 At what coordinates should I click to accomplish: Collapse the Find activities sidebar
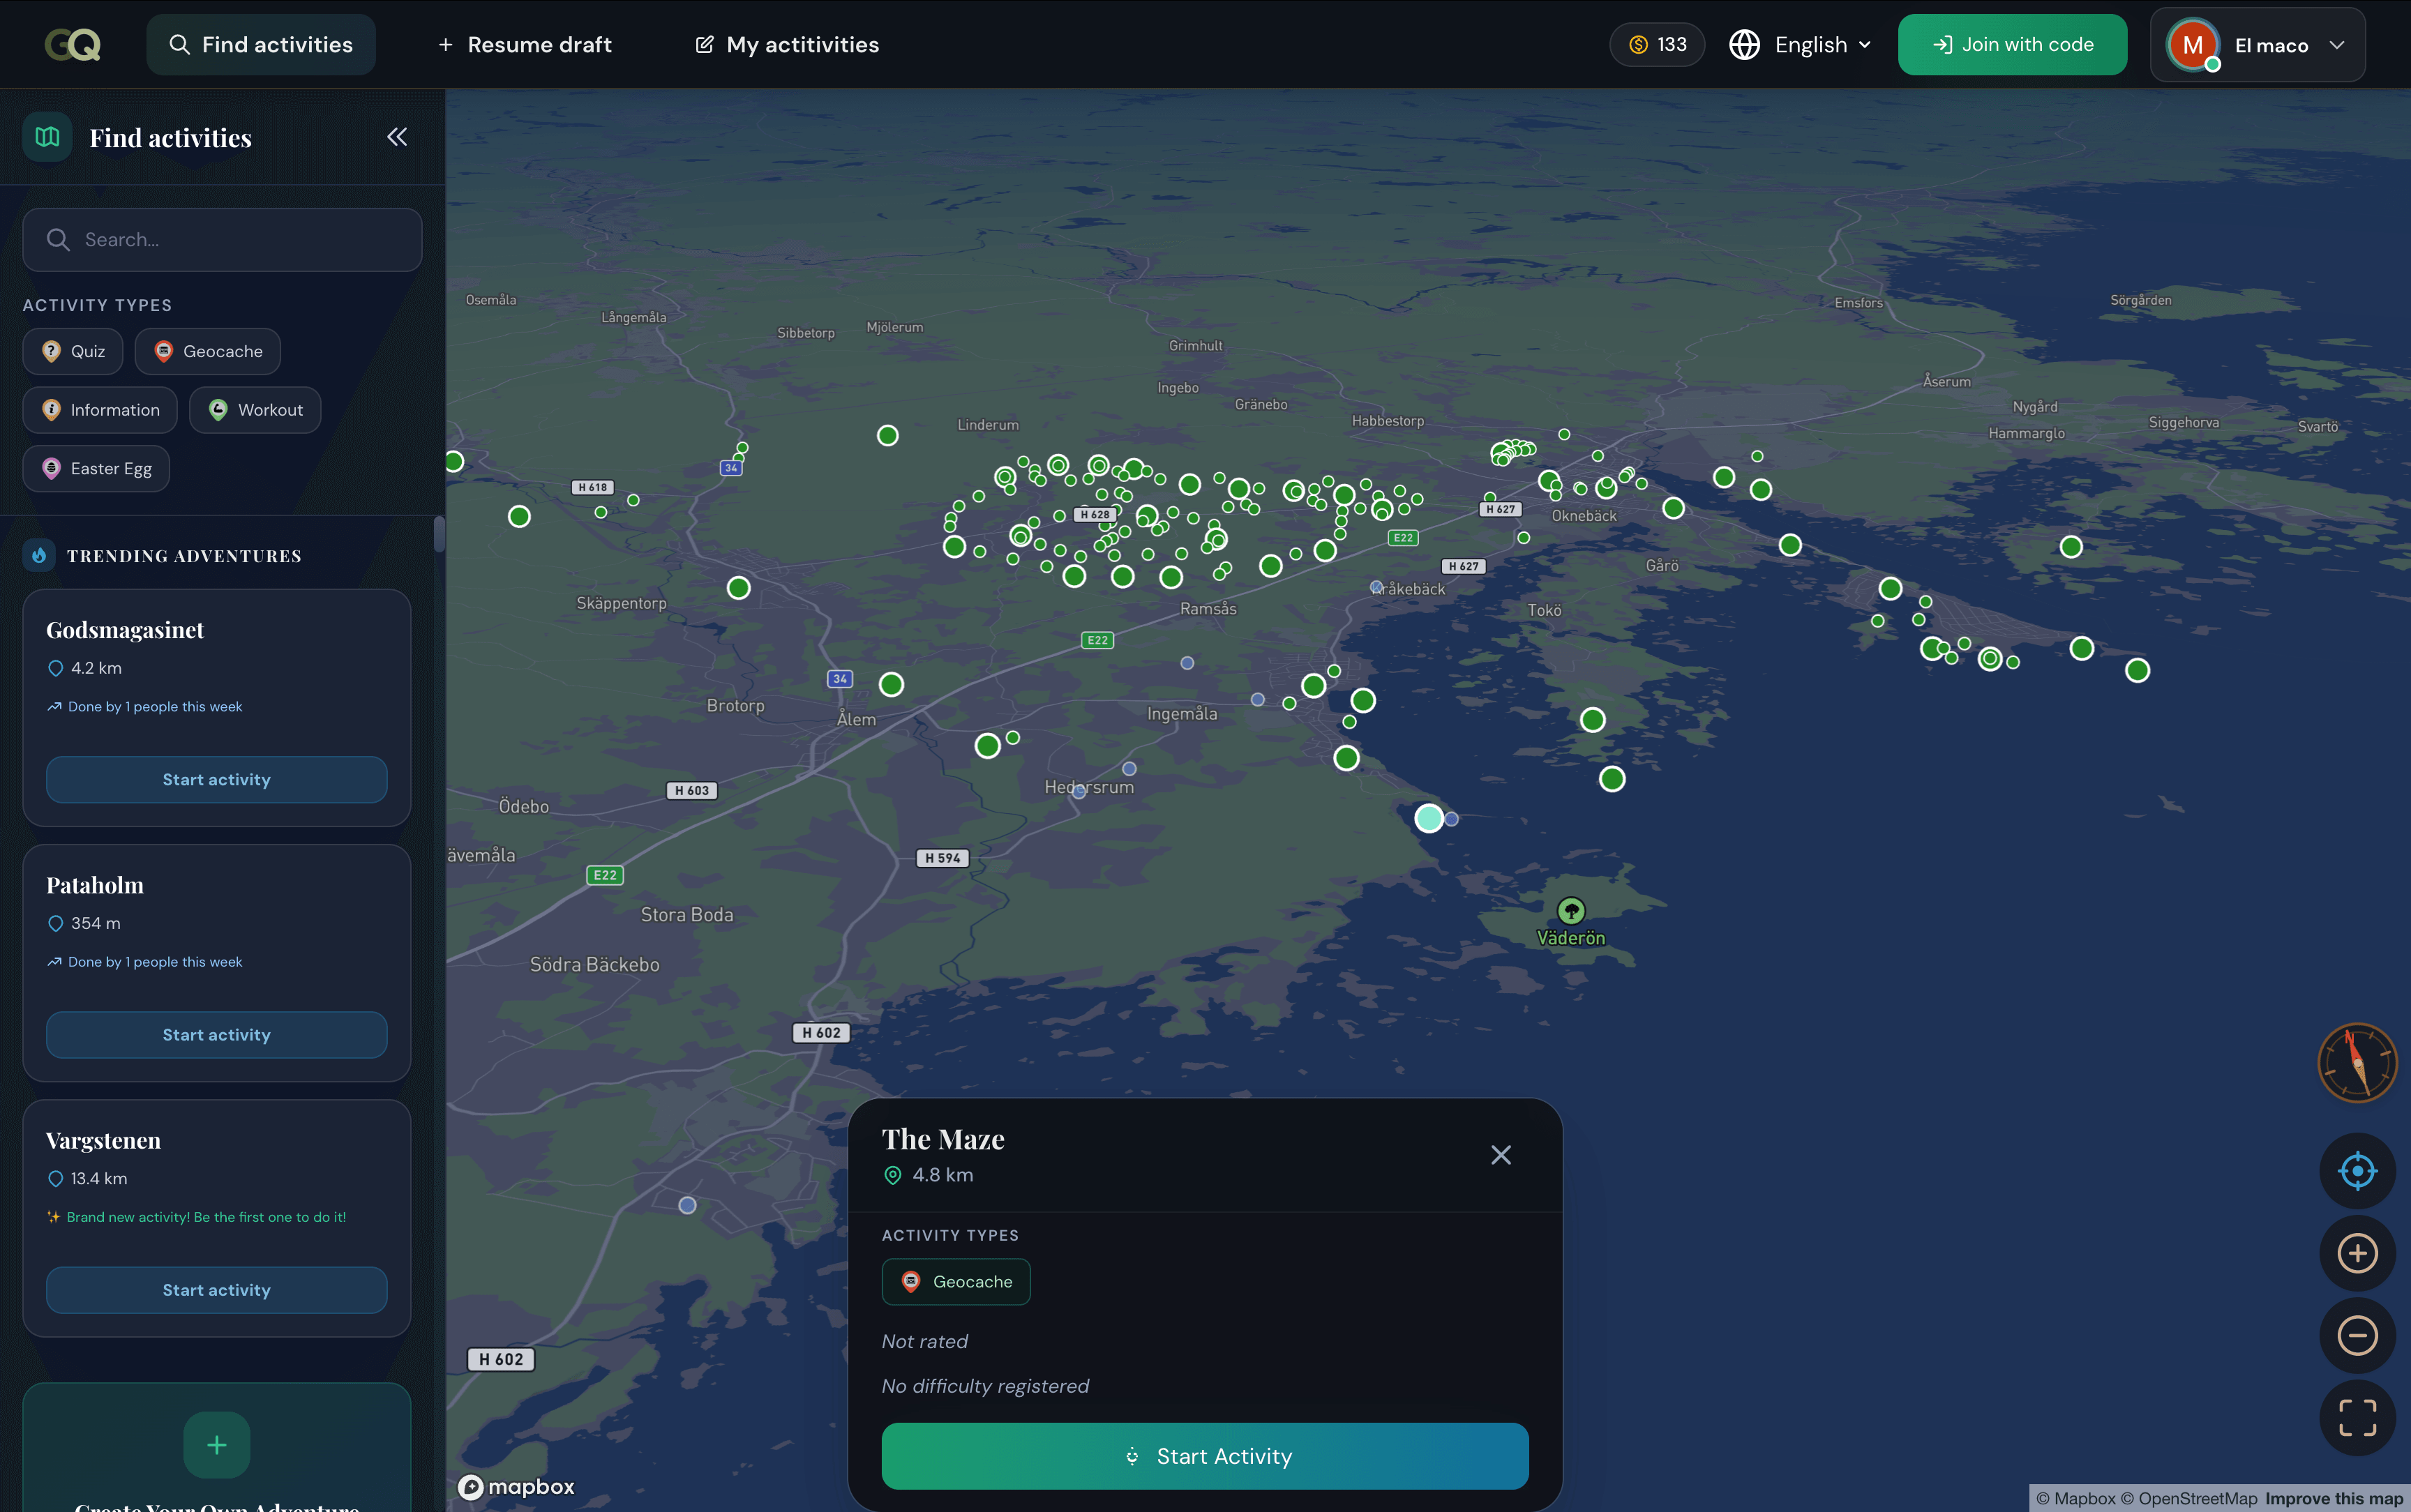[x=397, y=137]
